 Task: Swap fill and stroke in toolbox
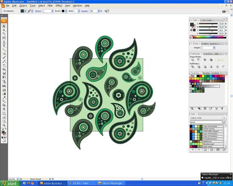(x=6, y=129)
